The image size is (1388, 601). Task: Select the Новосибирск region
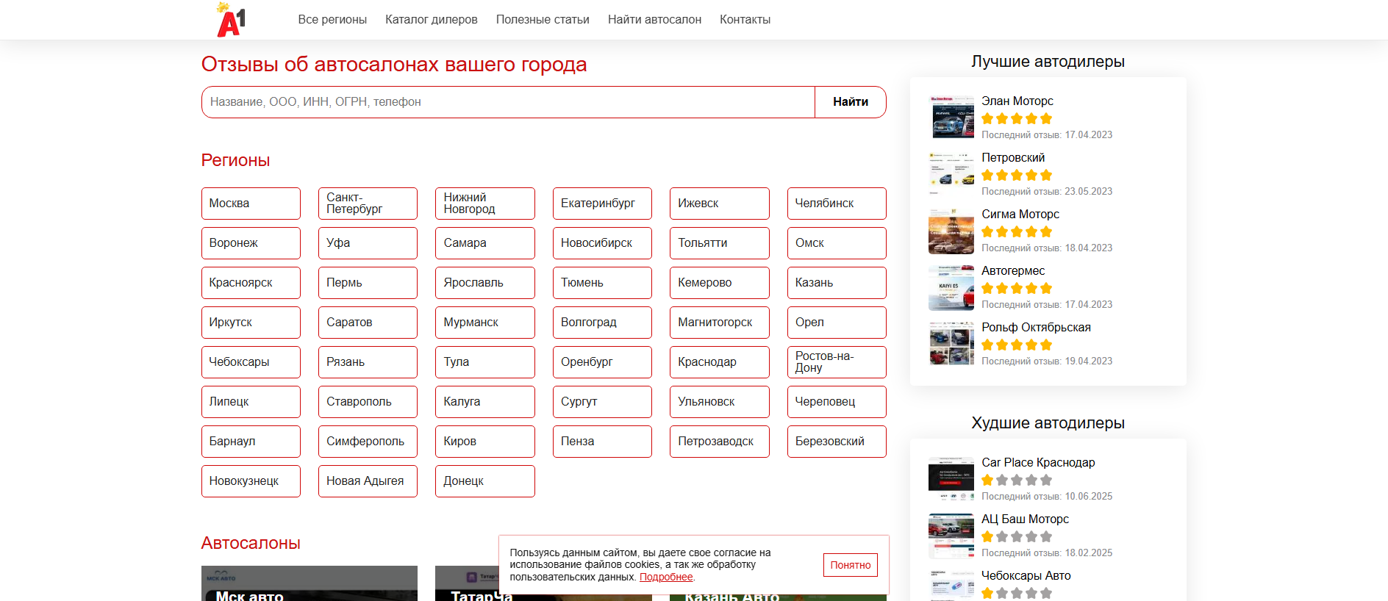click(x=602, y=243)
